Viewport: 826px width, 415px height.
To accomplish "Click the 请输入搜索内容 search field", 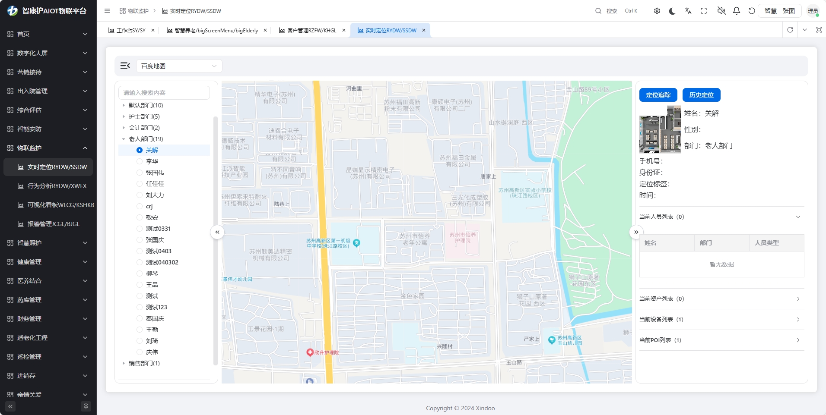I will 164,93.
